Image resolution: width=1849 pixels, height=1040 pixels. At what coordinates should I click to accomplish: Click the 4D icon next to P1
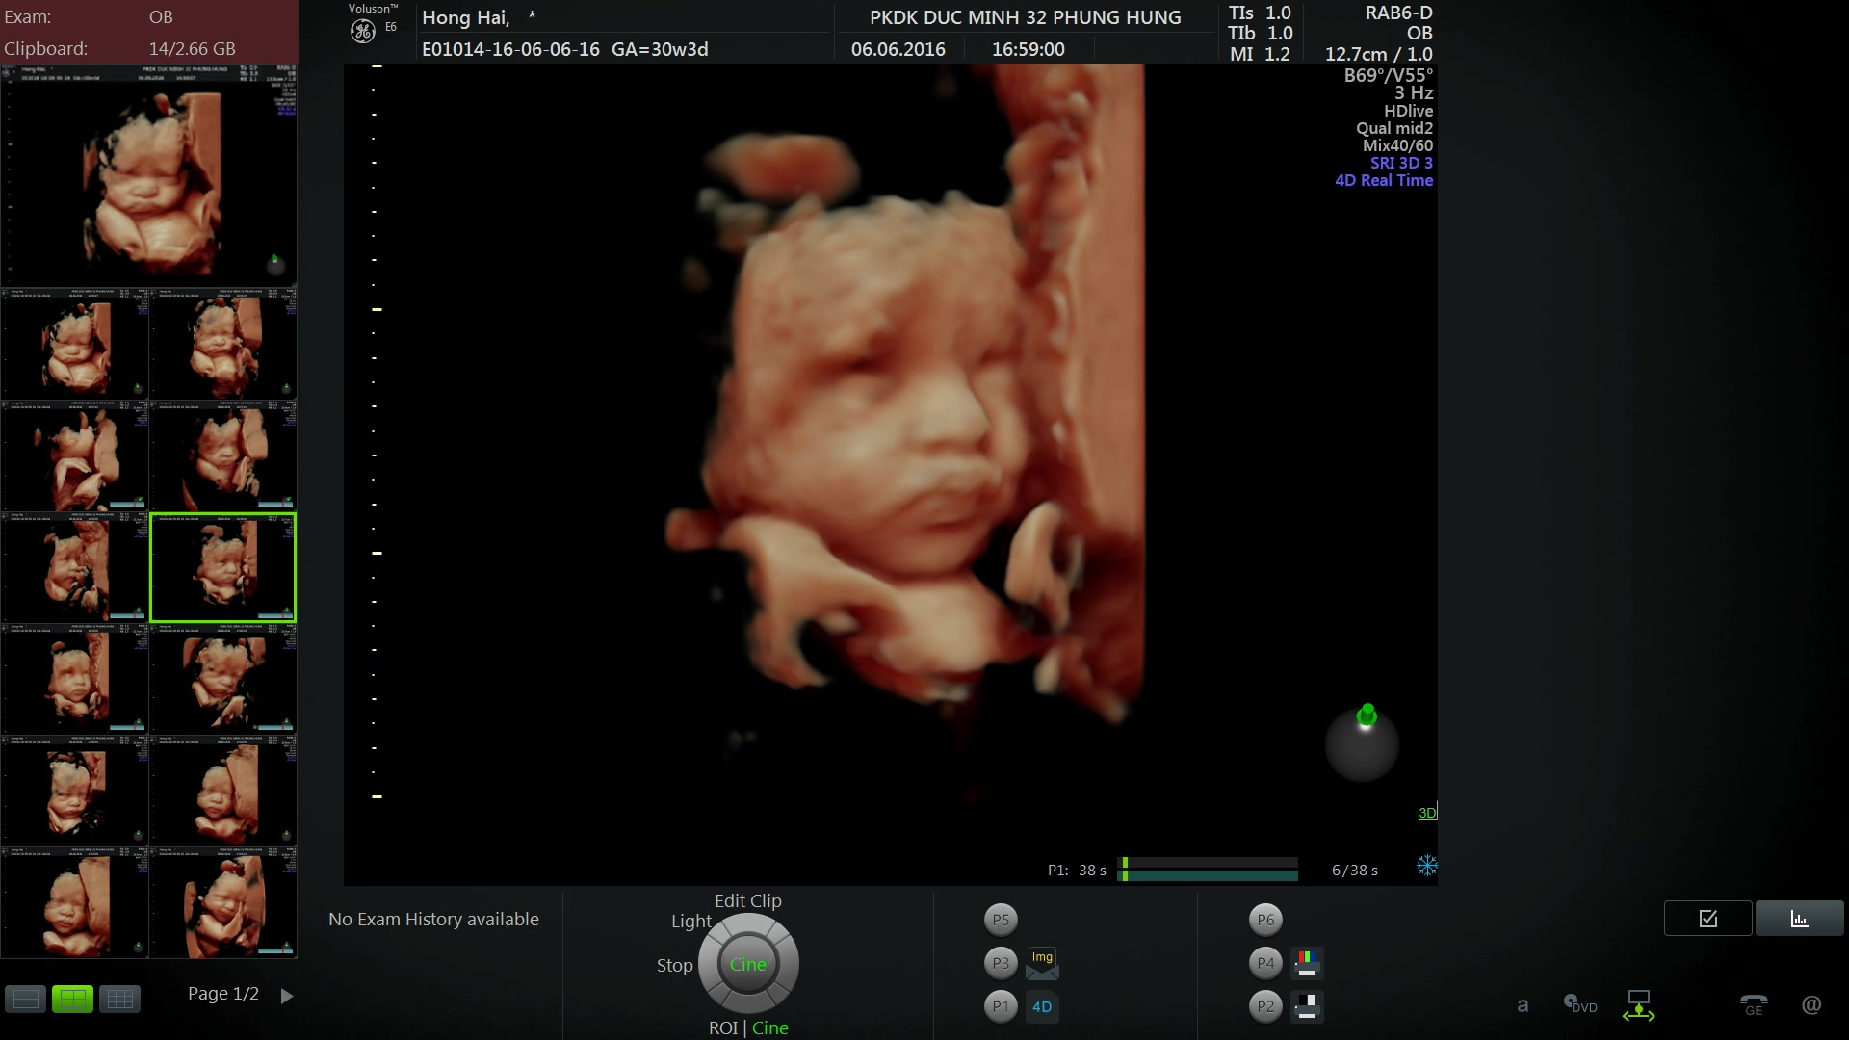(1042, 1006)
